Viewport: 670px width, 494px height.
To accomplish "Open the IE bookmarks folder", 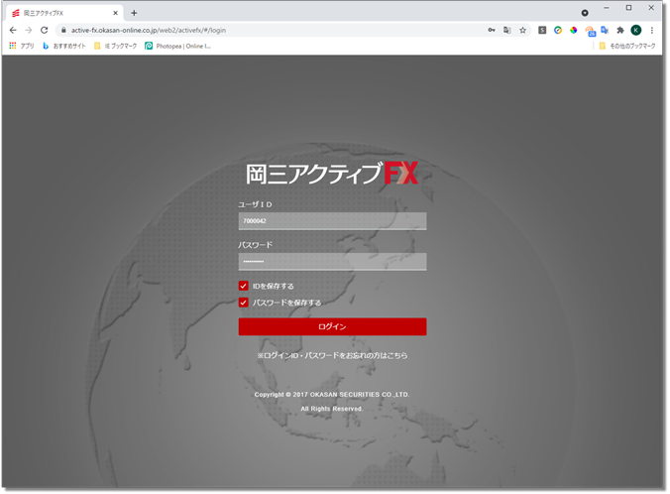I will point(115,46).
